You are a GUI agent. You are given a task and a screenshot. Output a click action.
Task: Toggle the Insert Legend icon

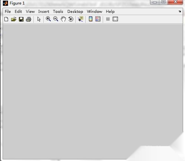coord(98,19)
